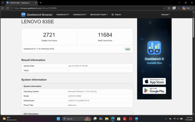Screen dimensions: 195x122
Task: Click Get it on Google Play badge
Action: pyautogui.click(x=154, y=90)
